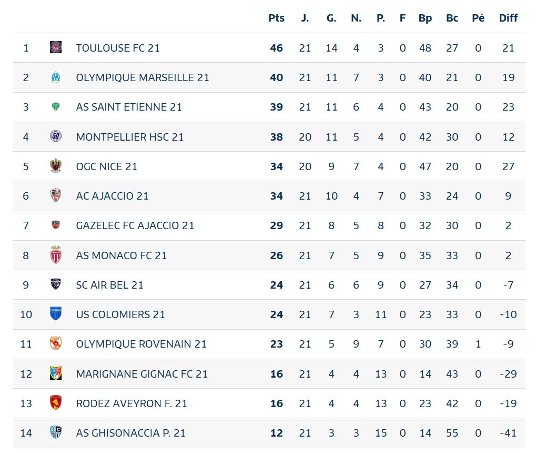Select the Montpellier HSC 50 badge
The height and width of the screenshot is (454, 536).
tap(56, 136)
